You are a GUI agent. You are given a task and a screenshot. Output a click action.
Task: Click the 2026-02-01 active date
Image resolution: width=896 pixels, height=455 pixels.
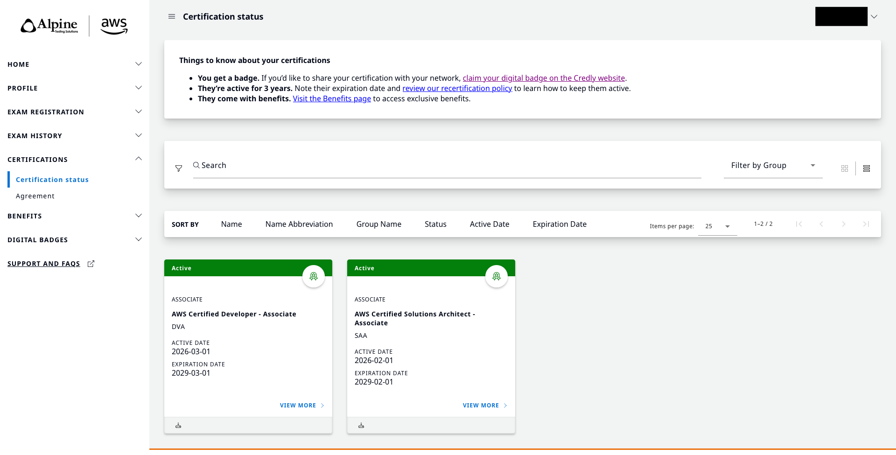pos(374,360)
